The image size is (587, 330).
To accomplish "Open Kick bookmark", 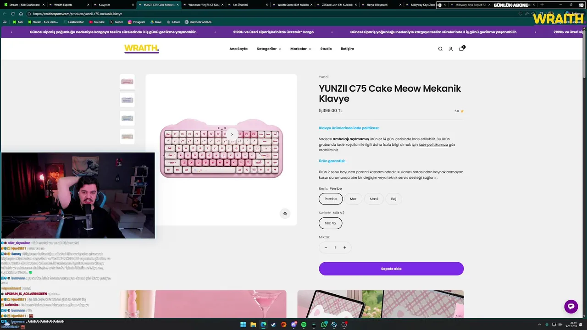I will point(18,22).
